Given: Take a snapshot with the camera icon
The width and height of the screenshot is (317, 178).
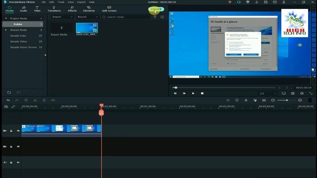Looking at the screenshot, I should point(293,93).
